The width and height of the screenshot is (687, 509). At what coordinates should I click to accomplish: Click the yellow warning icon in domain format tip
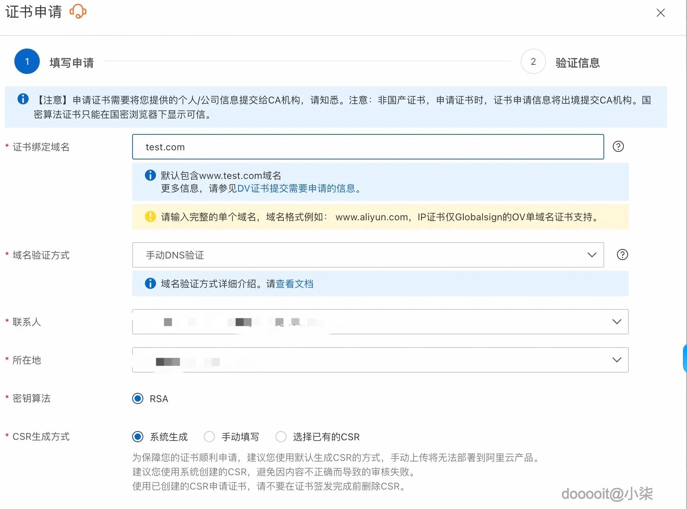[150, 217]
